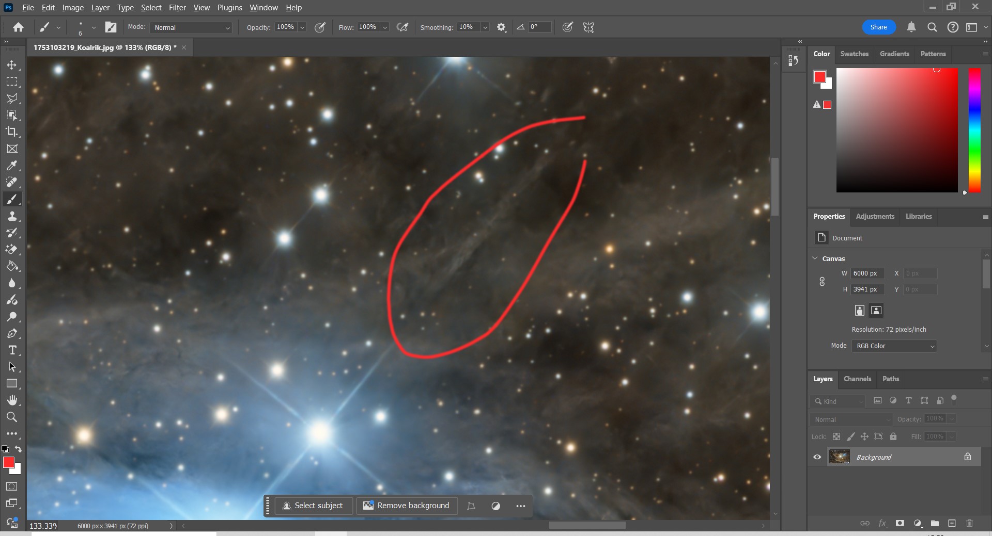Switch to the Channels tab

pyautogui.click(x=857, y=379)
